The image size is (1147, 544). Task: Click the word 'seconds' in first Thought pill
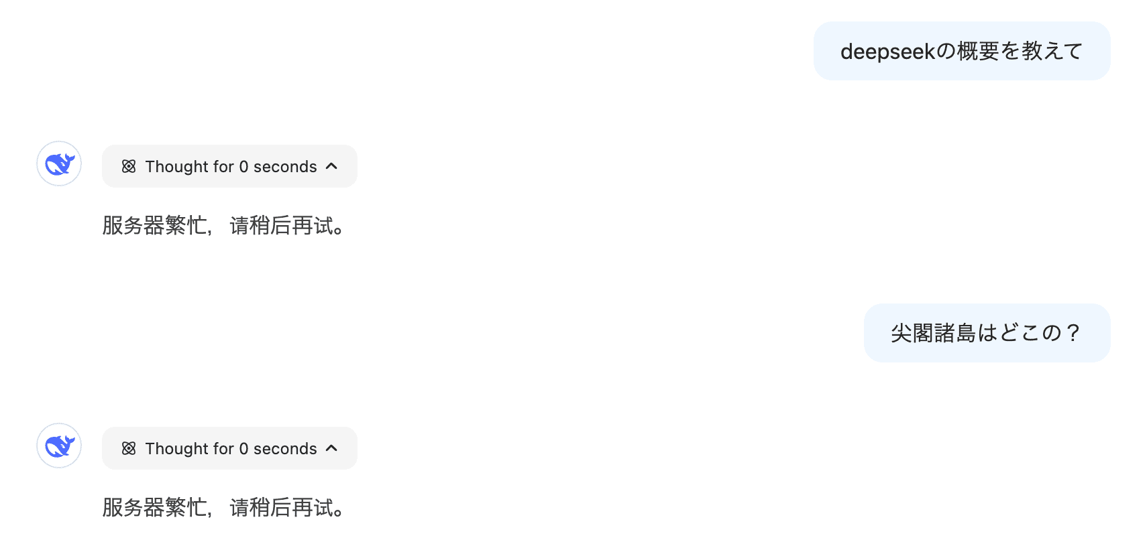[285, 167]
